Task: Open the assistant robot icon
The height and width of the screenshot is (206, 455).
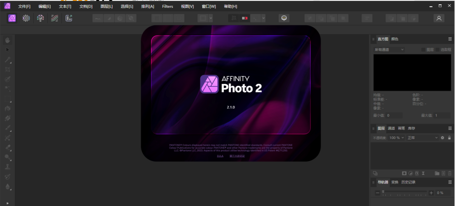Action: [x=284, y=18]
